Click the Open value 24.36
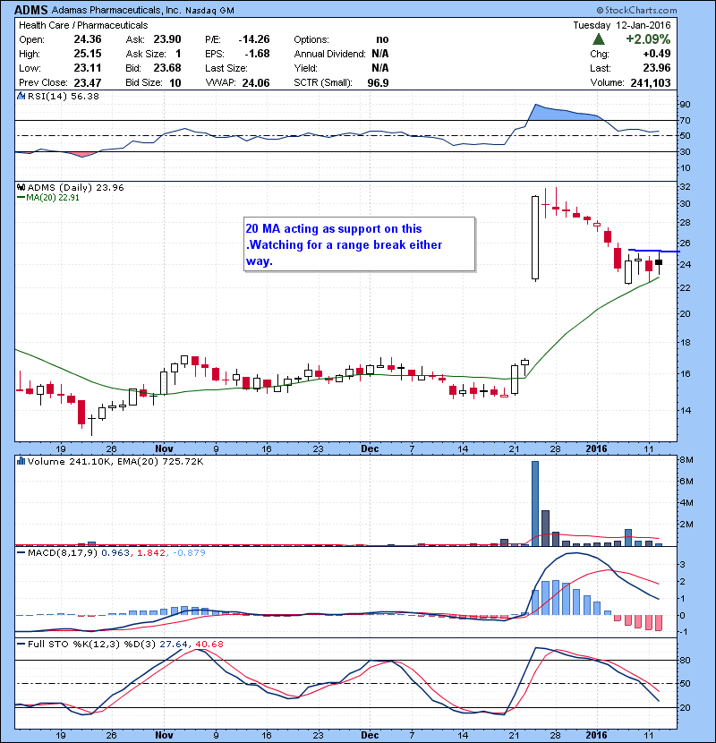 [87, 39]
